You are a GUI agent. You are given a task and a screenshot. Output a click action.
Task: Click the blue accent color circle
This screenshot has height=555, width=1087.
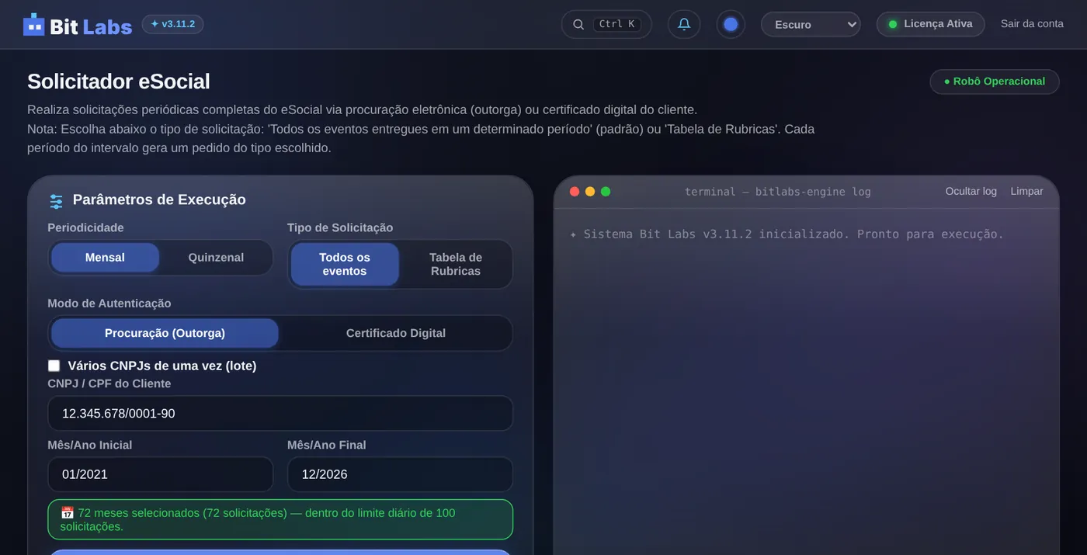[x=731, y=24]
